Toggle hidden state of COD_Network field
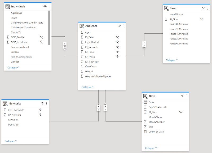This screenshot has width=212, height=153. pos(41,110)
